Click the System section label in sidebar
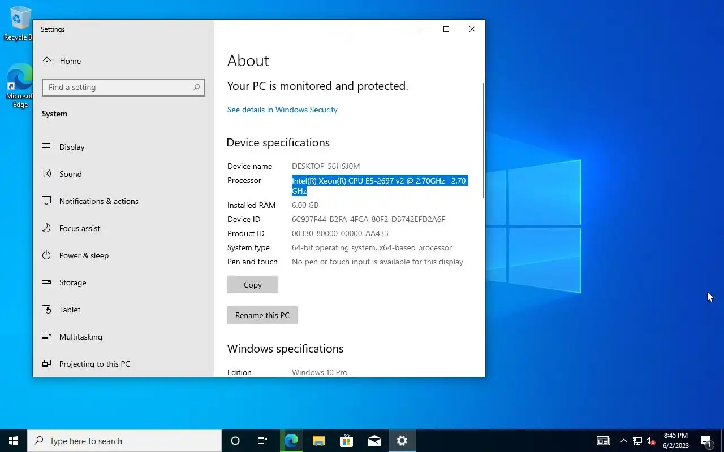 pos(54,114)
